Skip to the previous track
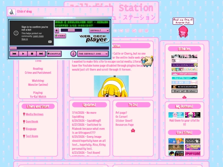Image resolution: width=223 pixels, height=167 pixels. (x=14, y=54)
